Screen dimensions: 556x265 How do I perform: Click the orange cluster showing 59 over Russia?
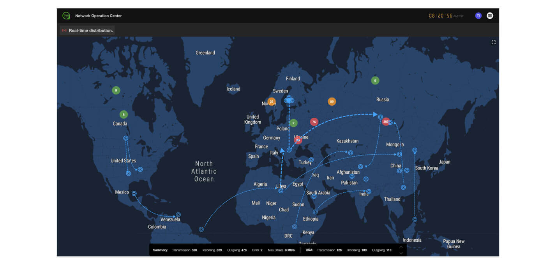(x=332, y=101)
